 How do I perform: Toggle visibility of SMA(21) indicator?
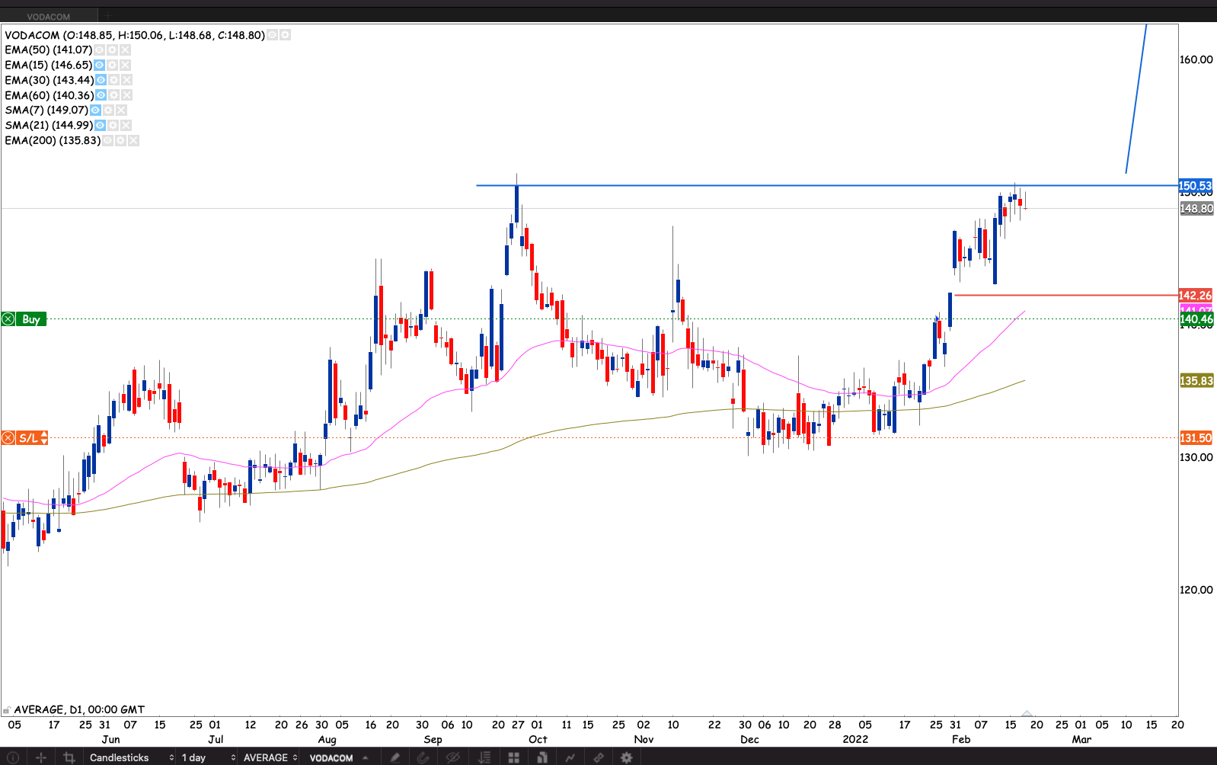pyautogui.click(x=100, y=125)
